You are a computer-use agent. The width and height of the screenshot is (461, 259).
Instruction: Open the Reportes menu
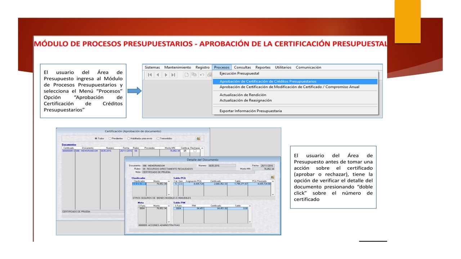(263, 67)
